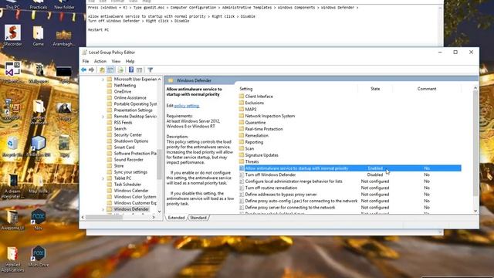
Task: Open the SRecorder desktop icon
Action: click(12, 36)
